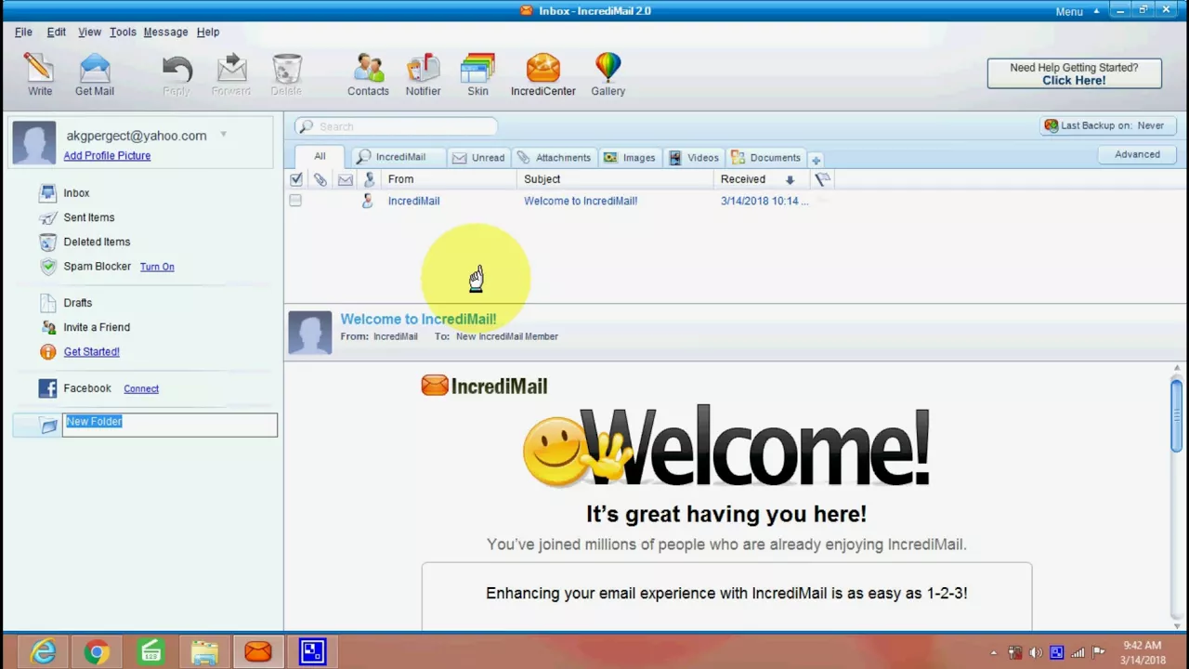Image resolution: width=1189 pixels, height=669 pixels.
Task: Click the flag column header icon
Action: tap(822, 179)
